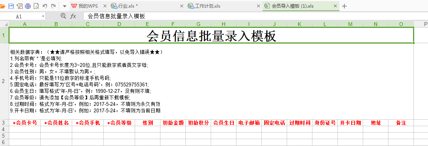
Task: Click the Redo arrow
Action: click(x=53, y=6)
